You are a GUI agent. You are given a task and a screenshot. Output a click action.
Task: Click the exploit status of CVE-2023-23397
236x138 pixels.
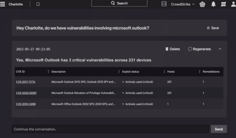pos(138,93)
